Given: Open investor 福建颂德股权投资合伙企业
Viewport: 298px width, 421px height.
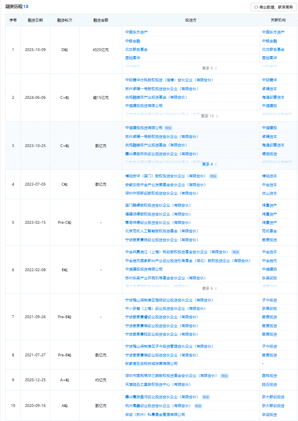Looking at the screenshot, I should pos(158,214).
